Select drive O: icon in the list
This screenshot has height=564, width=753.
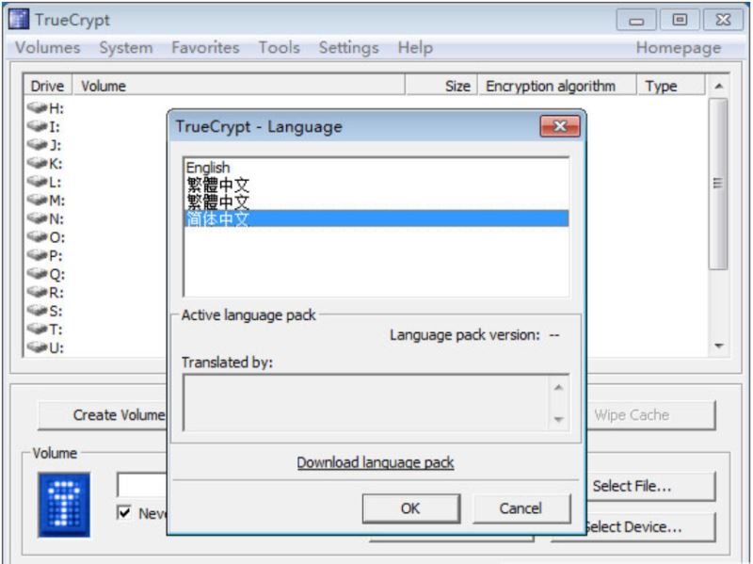coord(37,236)
